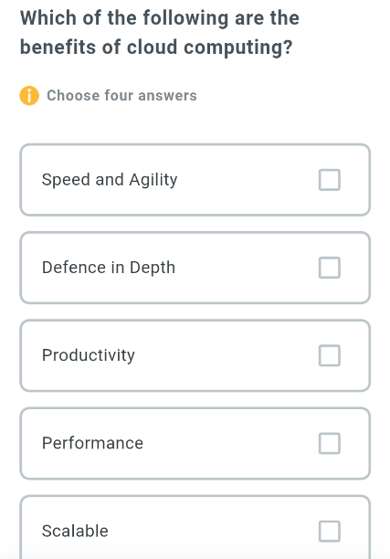390x559 pixels.
Task: Check the Defence in Depth box
Action: [330, 268]
